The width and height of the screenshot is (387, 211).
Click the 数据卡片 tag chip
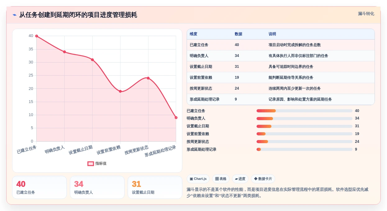[x=263, y=179]
